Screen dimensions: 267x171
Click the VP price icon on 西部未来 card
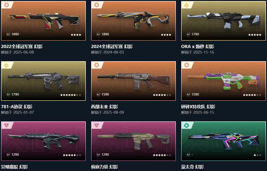point(98,94)
